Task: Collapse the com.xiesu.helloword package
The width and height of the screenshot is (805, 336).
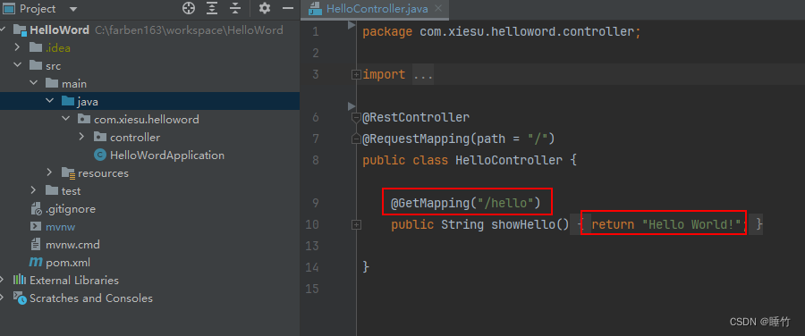Action: pyautogui.click(x=65, y=119)
